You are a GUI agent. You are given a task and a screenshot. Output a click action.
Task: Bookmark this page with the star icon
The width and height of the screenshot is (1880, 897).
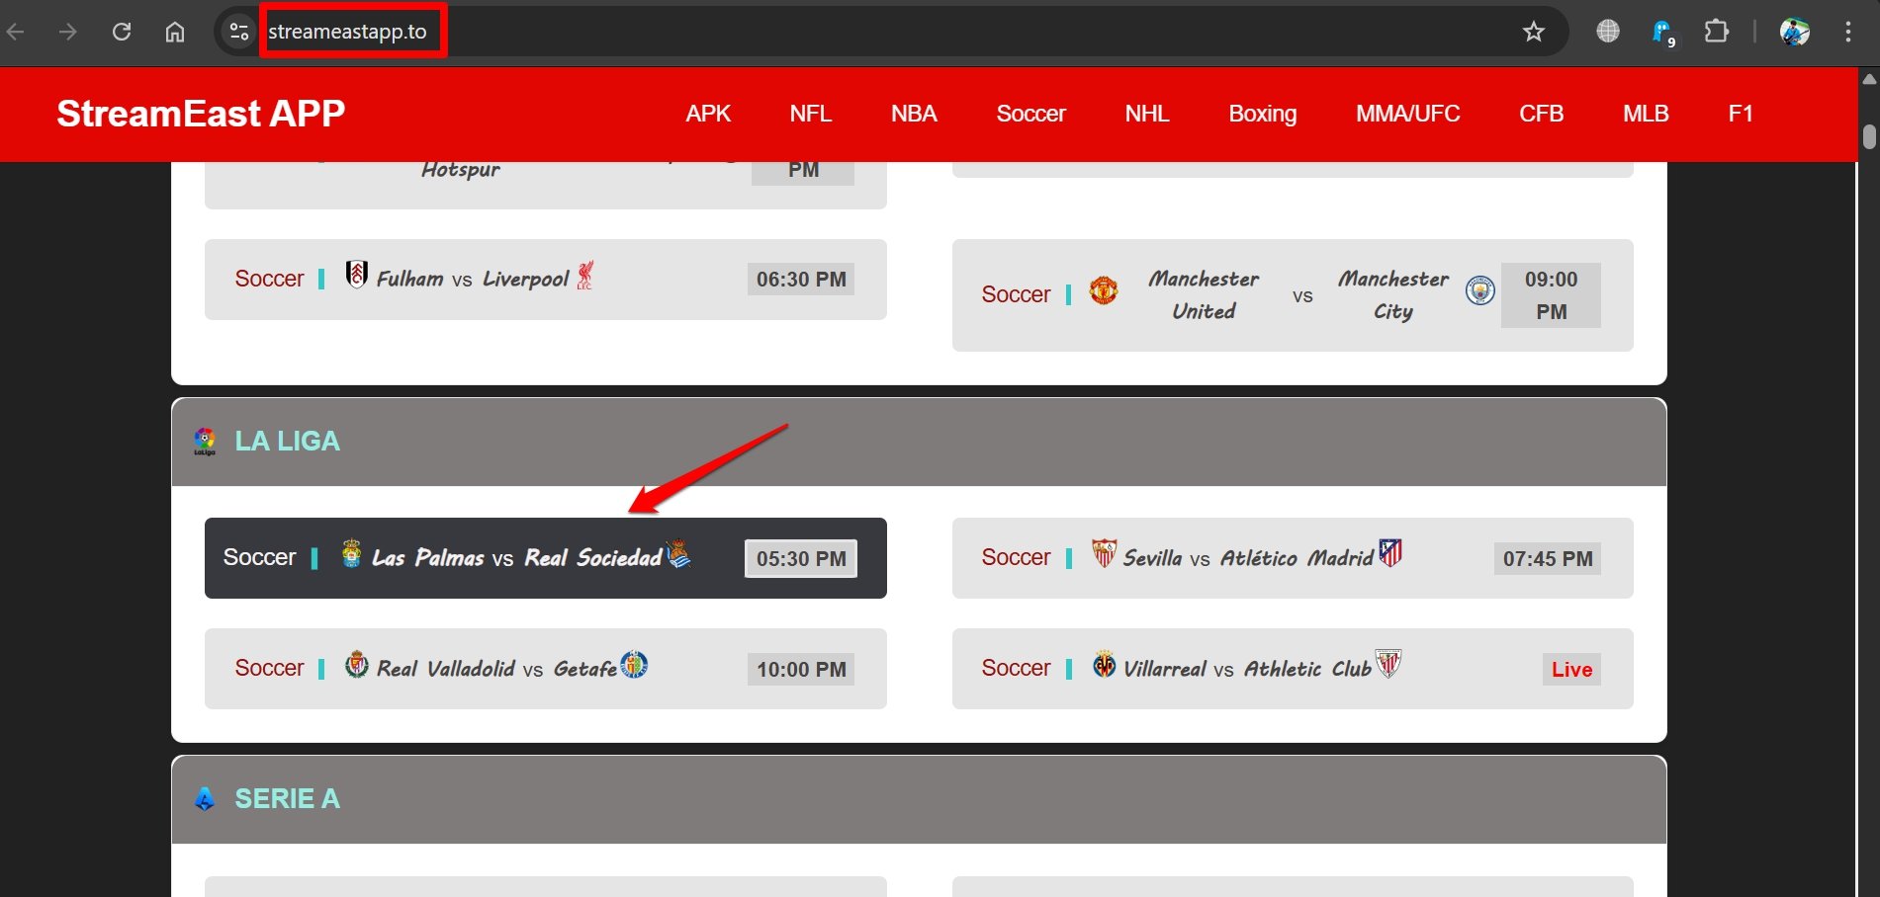(x=1533, y=32)
